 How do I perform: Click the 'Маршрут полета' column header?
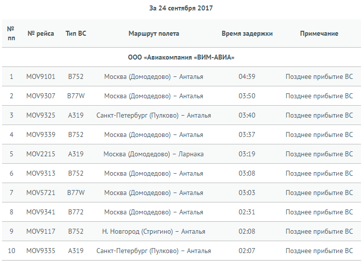[x=154, y=34]
